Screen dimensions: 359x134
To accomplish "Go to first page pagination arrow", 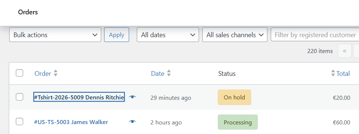I will [x=345, y=51].
